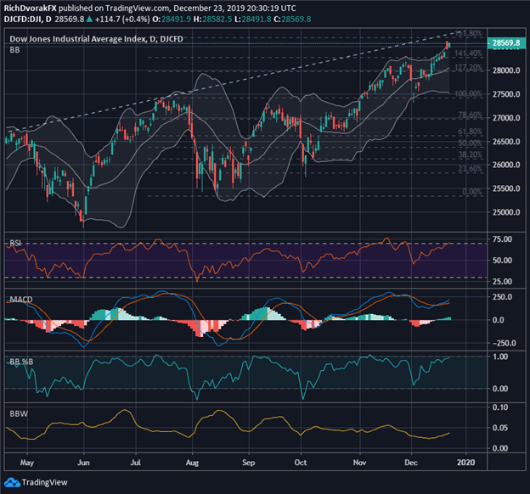The height and width of the screenshot is (494, 530).
Task: Click the Oct label on time axis
Action: click(x=301, y=463)
